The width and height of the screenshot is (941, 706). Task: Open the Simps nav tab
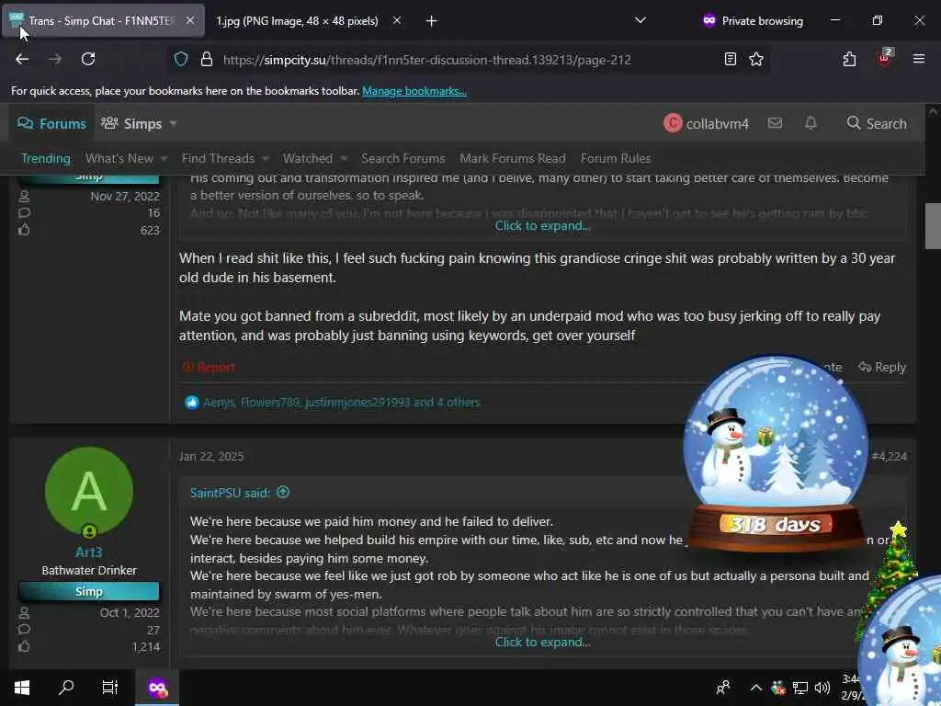(x=131, y=124)
